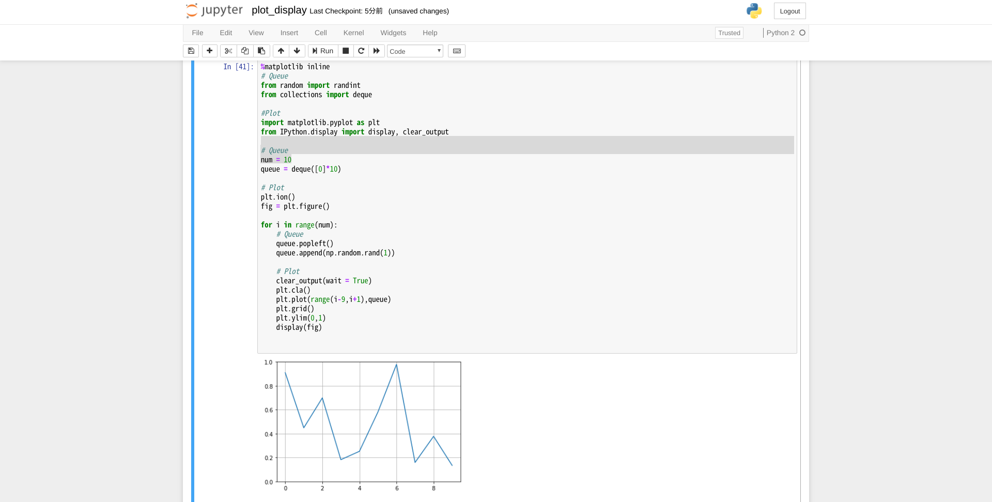Open the Insert menu
Screen dimensions: 992x502
click(x=289, y=33)
